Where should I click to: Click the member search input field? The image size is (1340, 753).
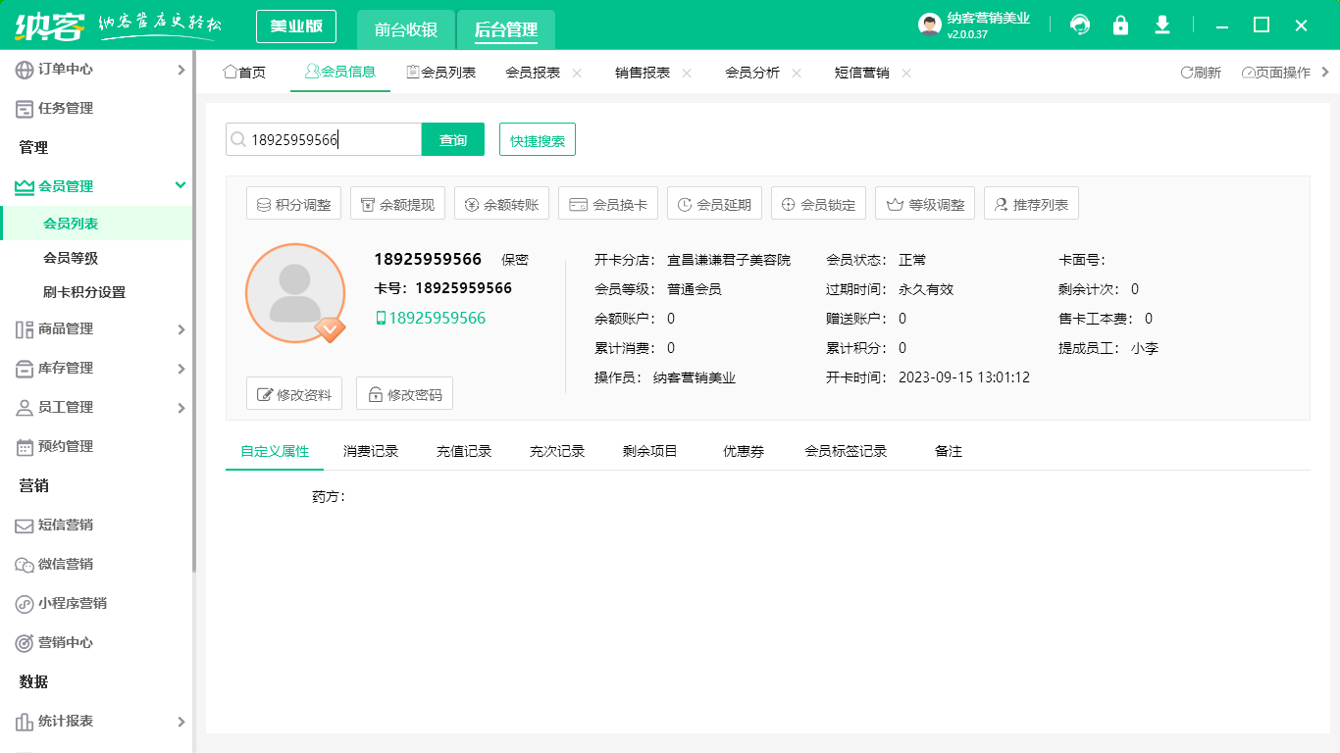[324, 139]
